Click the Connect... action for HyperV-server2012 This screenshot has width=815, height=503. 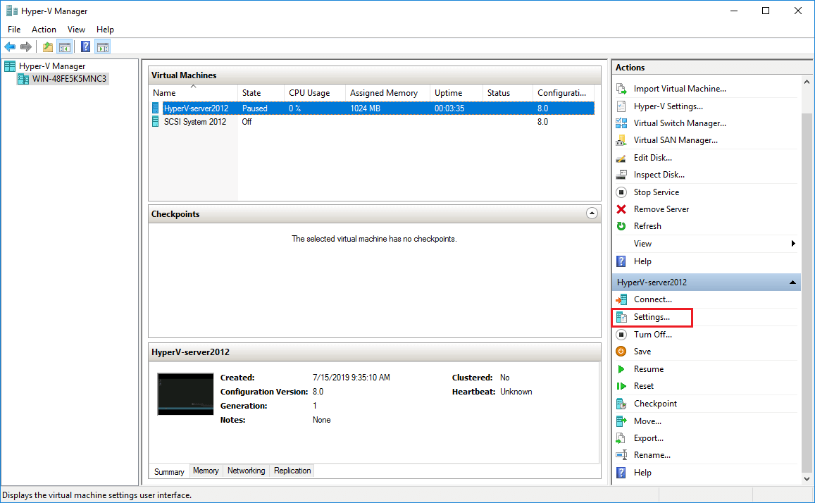click(x=652, y=299)
